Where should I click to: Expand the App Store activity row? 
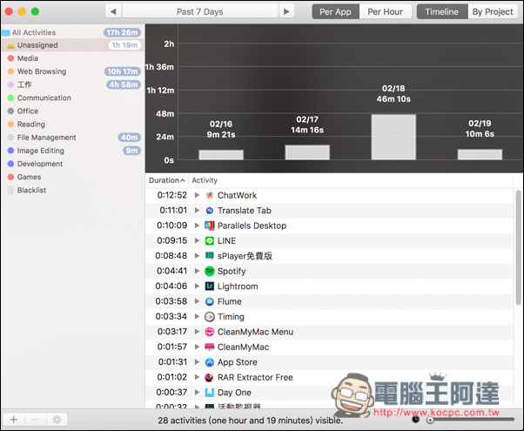(197, 362)
